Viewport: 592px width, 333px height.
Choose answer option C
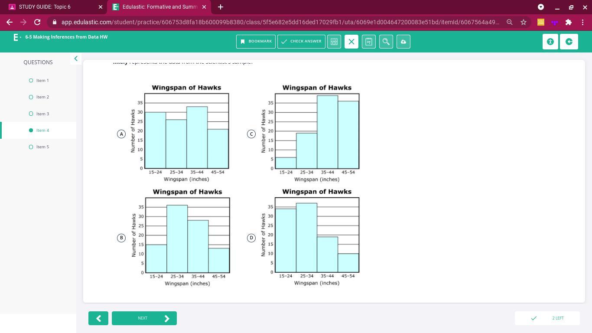pos(251,134)
